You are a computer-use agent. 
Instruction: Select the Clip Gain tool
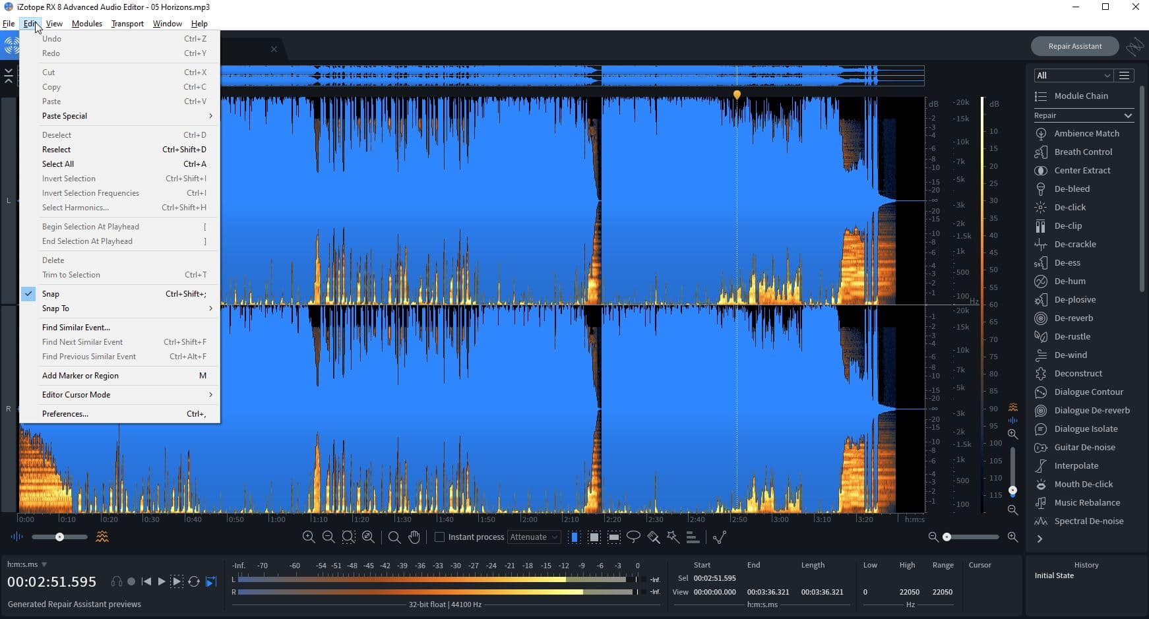(720, 537)
